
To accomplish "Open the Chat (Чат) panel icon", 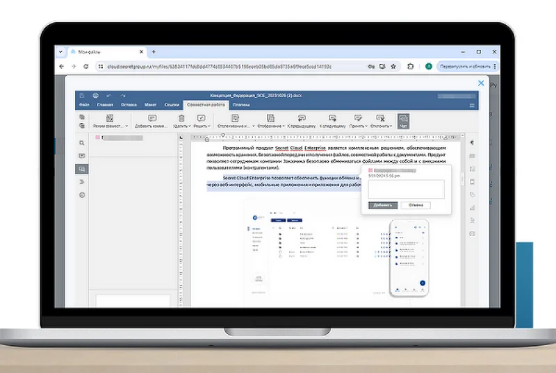I will tap(403, 121).
